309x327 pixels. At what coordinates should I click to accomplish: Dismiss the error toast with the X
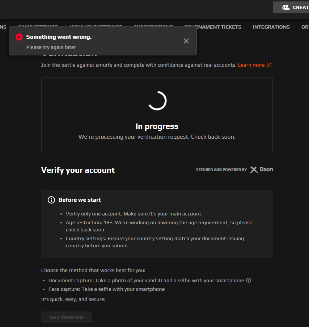point(186,41)
